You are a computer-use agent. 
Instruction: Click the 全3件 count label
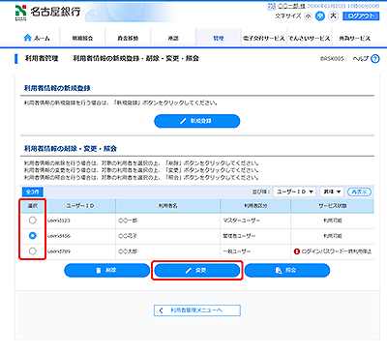click(32, 192)
